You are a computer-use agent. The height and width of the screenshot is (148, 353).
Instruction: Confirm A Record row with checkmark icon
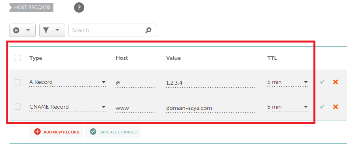pos(322,82)
